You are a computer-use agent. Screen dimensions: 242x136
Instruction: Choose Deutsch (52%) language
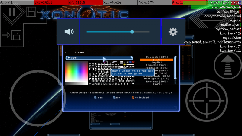(157, 57)
